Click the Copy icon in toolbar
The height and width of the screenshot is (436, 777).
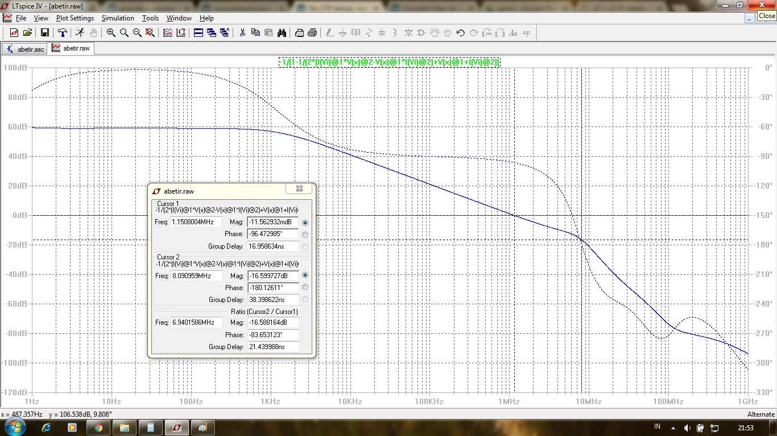coord(255,33)
